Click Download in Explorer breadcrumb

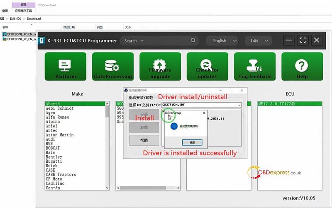click(x=34, y=19)
